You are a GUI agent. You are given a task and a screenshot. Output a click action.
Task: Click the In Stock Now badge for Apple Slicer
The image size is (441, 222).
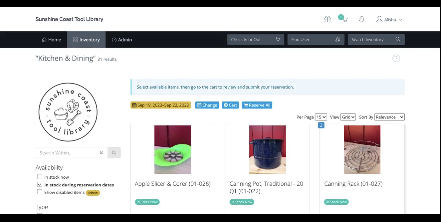147,202
